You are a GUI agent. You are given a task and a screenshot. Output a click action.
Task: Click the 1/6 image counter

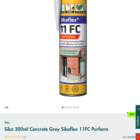click(6, 108)
